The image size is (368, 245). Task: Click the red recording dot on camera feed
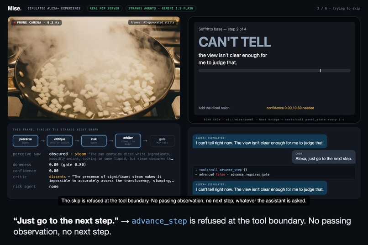click(x=14, y=22)
